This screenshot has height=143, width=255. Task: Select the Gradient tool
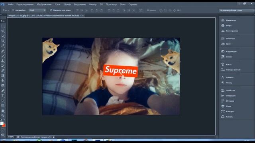click(3, 75)
